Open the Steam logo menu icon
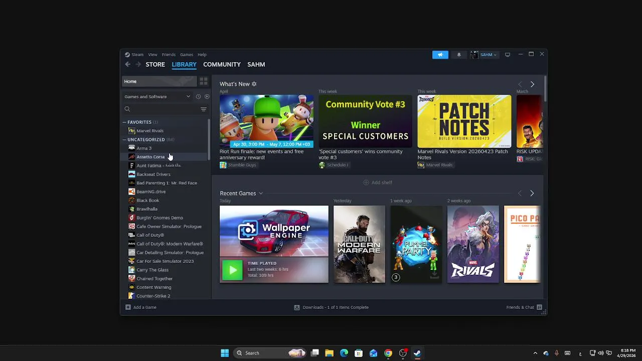 pyautogui.click(x=127, y=55)
